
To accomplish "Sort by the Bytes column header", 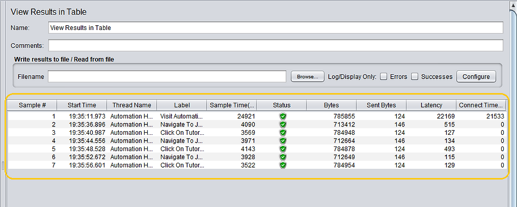I will pos(331,105).
